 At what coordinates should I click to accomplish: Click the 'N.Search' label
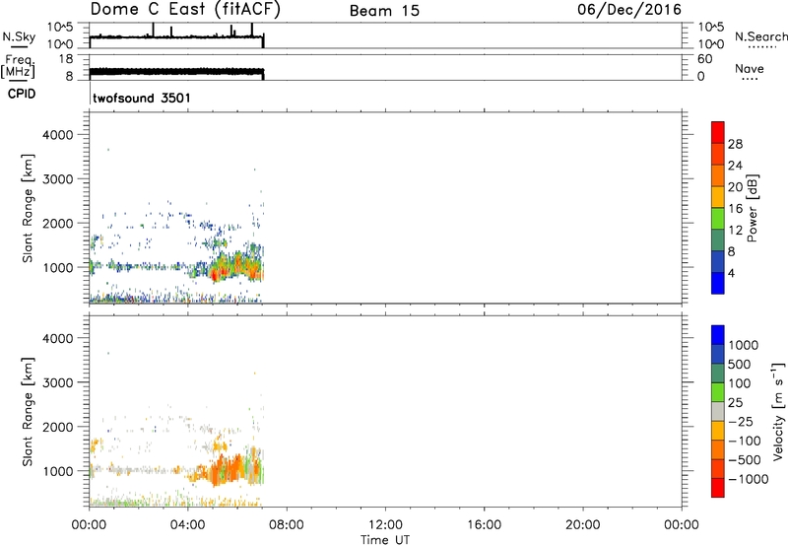click(760, 36)
